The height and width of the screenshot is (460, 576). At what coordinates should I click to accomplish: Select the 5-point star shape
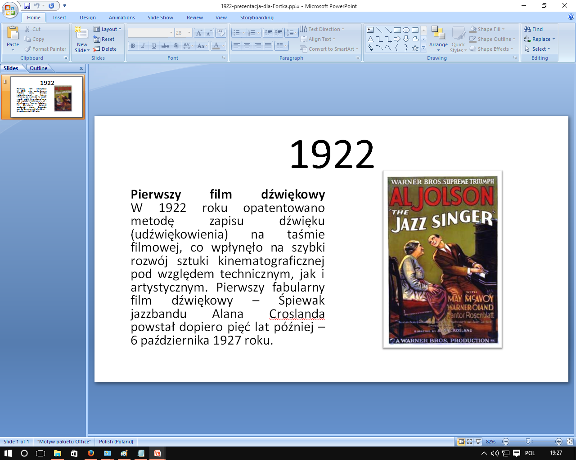point(415,48)
